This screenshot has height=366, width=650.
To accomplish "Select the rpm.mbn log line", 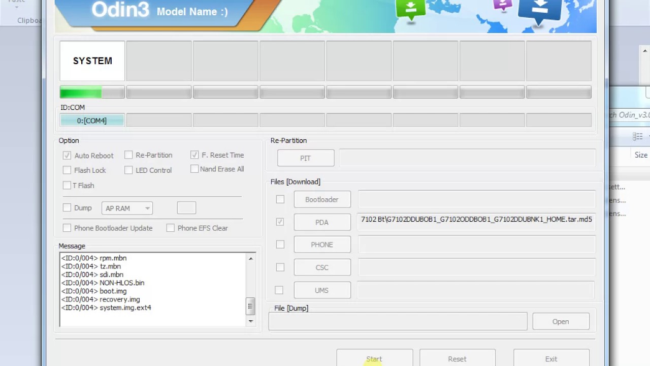I will pyautogui.click(x=94, y=258).
